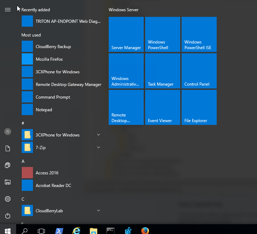The width and height of the screenshot is (257, 234).
Task: Click the Windows Start button
Action: [8, 230]
